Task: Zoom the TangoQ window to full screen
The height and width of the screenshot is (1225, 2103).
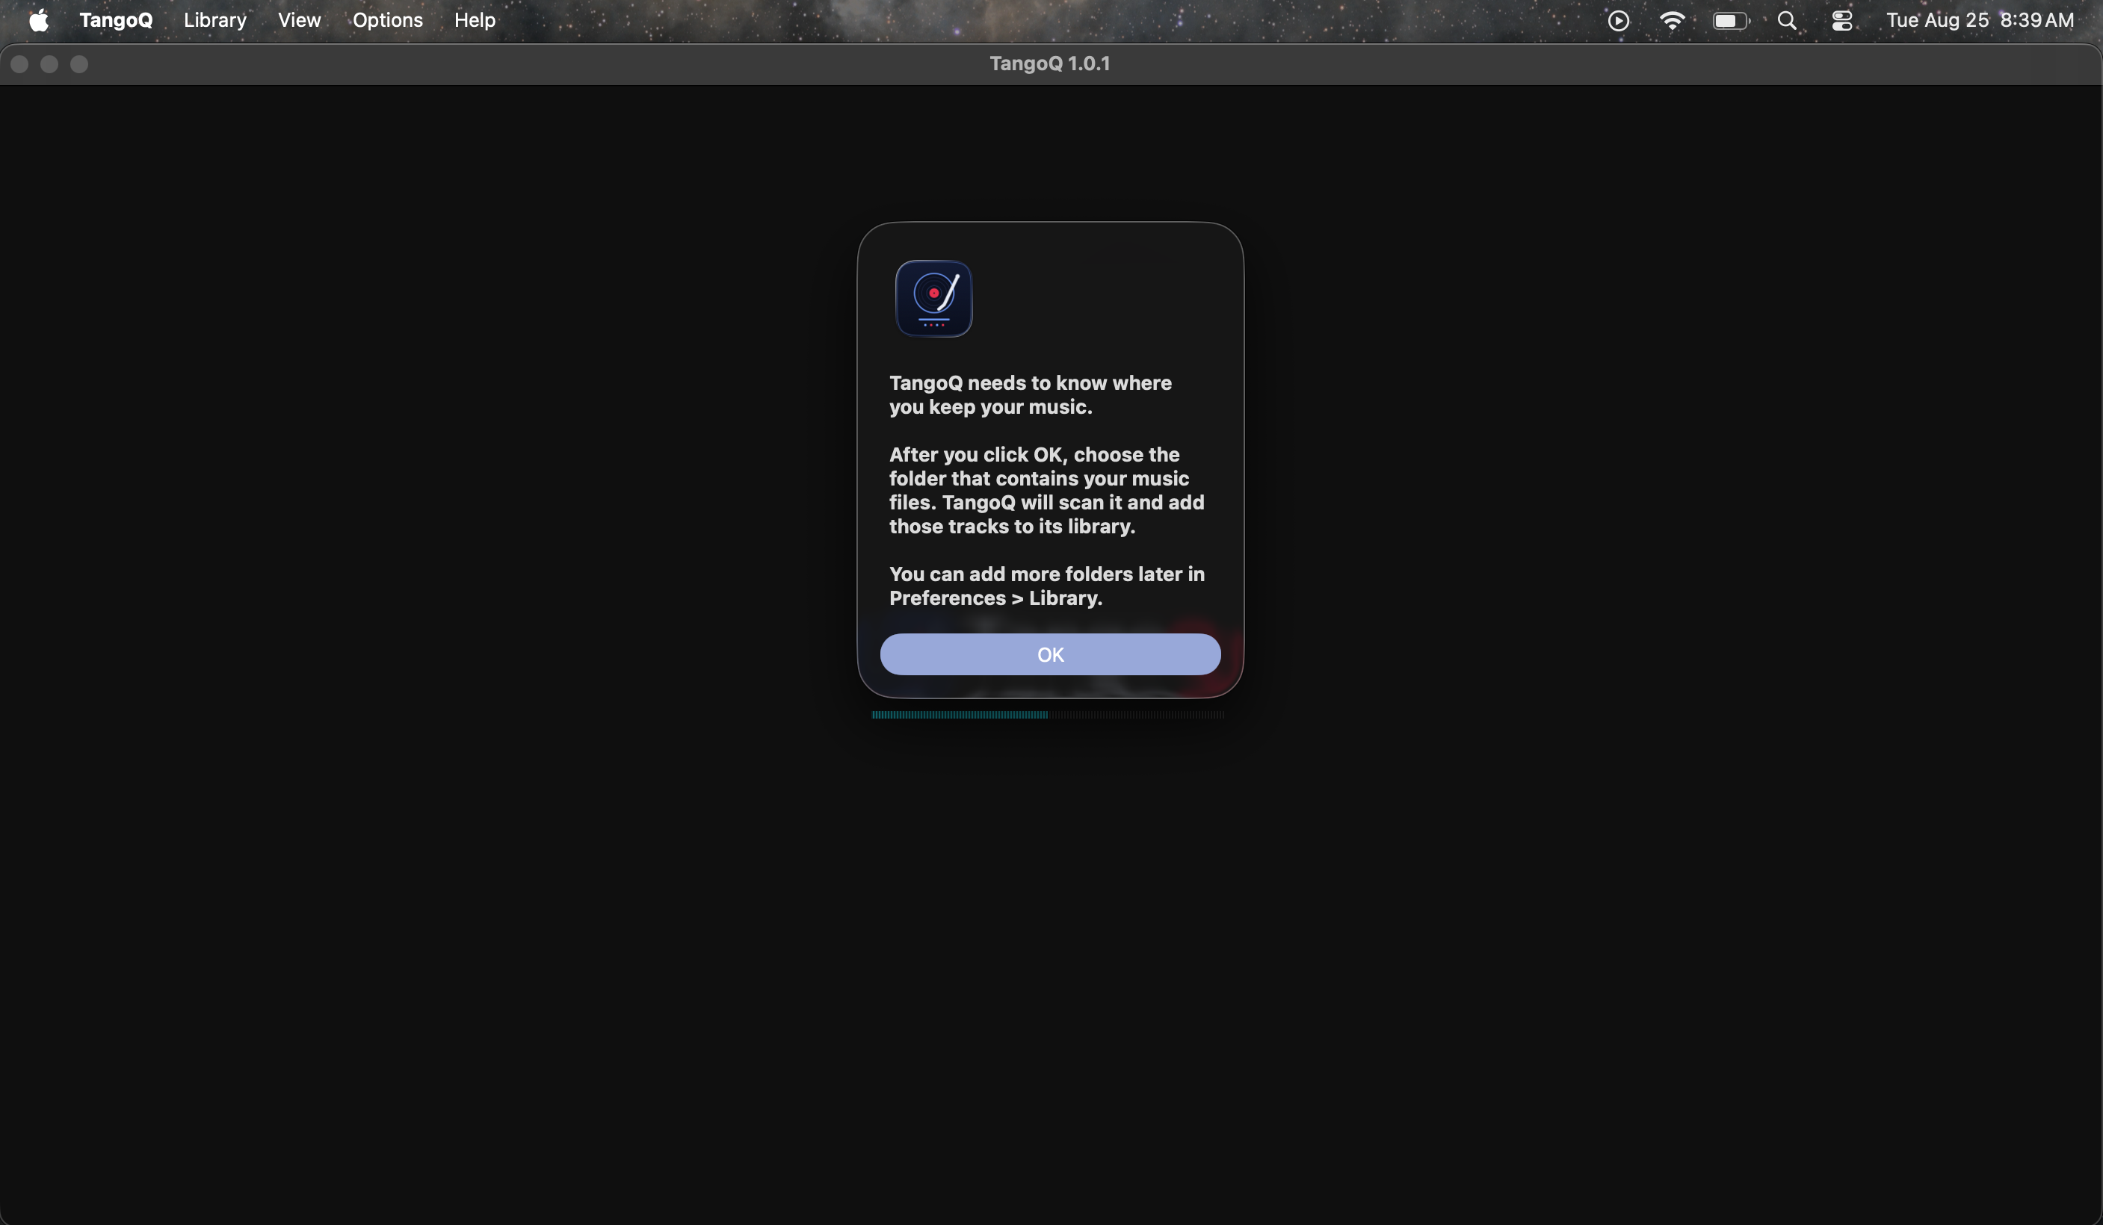Action: [79, 64]
